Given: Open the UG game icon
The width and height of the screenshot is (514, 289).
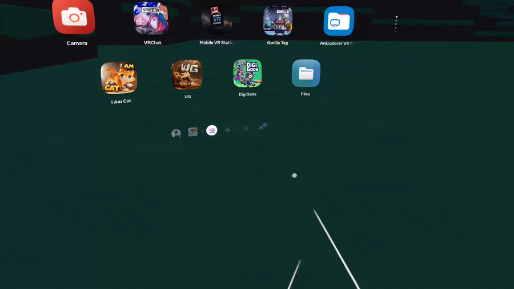Looking at the screenshot, I should click(187, 75).
